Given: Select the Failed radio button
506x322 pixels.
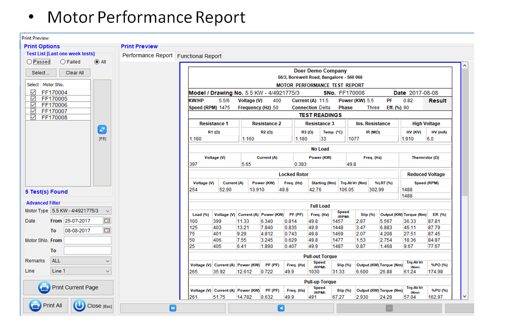Looking at the screenshot, I should [x=63, y=62].
